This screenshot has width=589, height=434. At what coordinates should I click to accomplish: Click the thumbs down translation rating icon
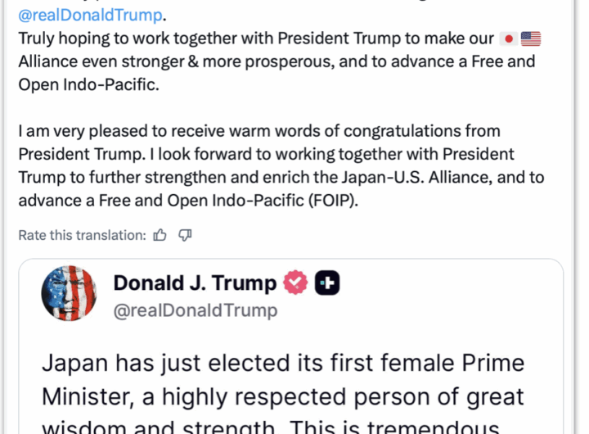185,235
